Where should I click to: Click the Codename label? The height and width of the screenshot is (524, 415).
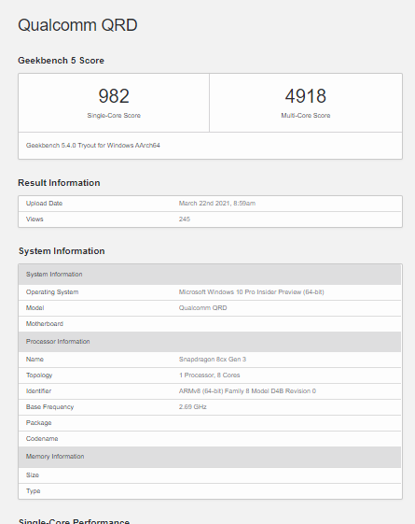click(x=42, y=439)
